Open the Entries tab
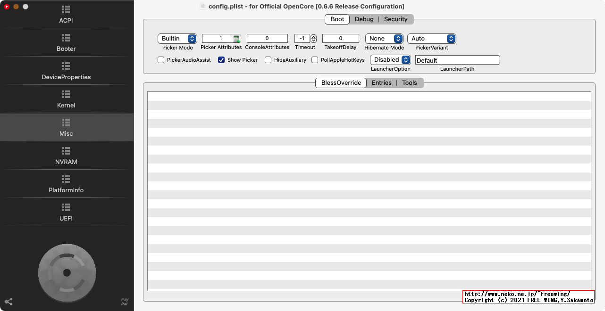This screenshot has height=311, width=605. point(381,82)
